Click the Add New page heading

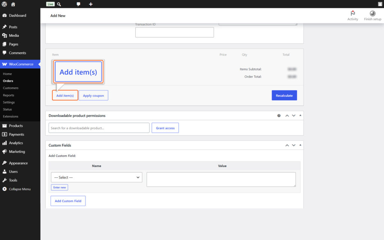click(58, 16)
